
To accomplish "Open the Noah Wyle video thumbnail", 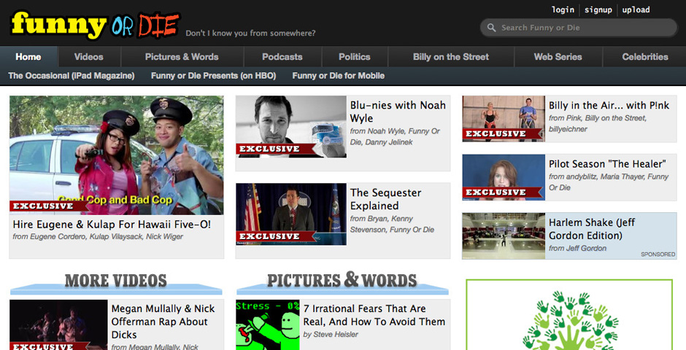I will tap(291, 127).
